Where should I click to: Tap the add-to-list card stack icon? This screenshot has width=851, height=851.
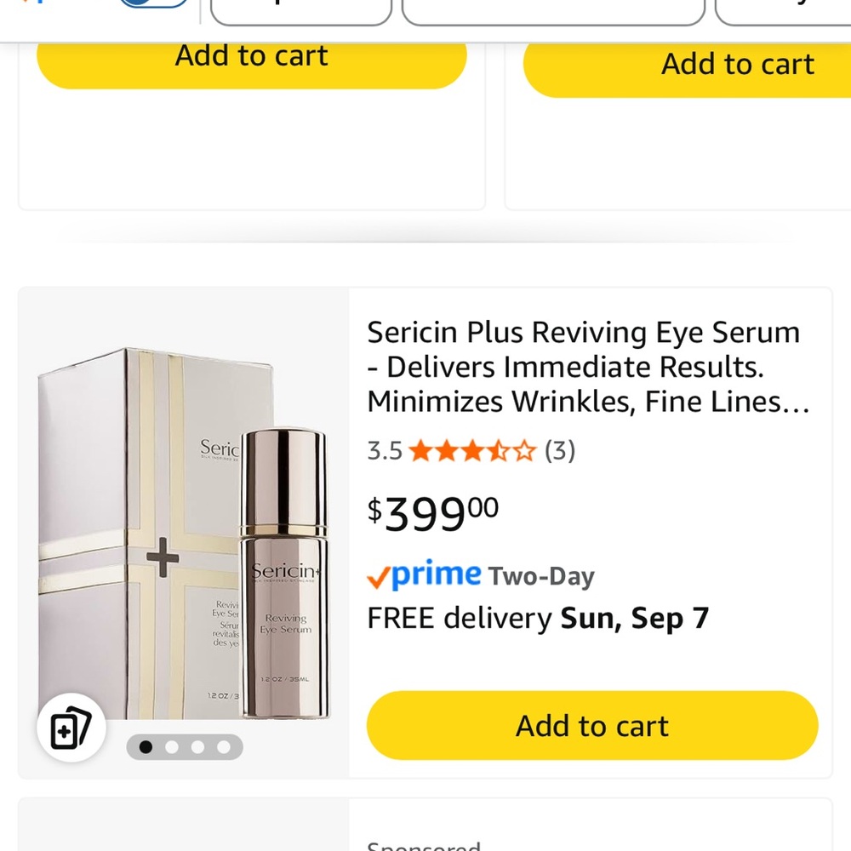(71, 728)
